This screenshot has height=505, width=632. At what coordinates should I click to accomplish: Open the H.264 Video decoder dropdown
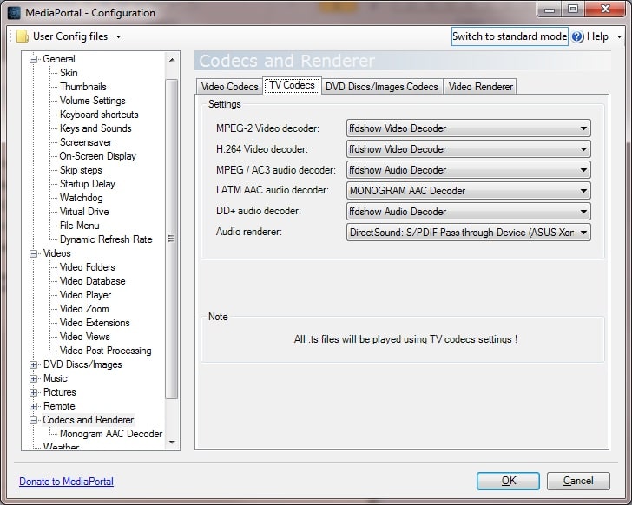click(469, 149)
